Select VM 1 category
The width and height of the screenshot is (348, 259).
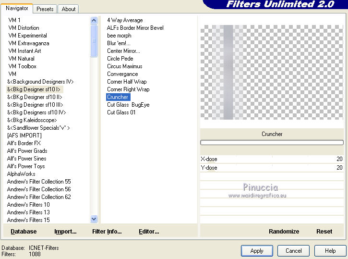pyautogui.click(x=14, y=20)
